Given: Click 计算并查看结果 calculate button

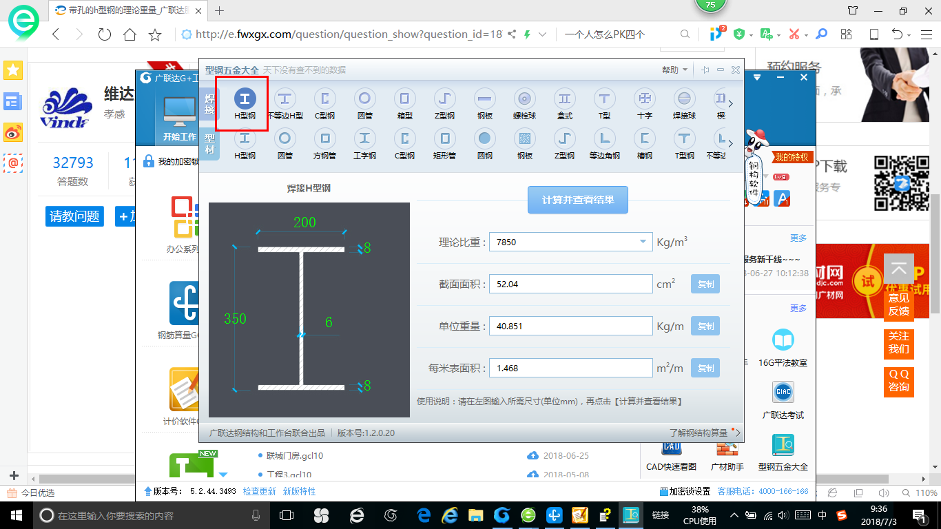Looking at the screenshot, I should pyautogui.click(x=578, y=200).
